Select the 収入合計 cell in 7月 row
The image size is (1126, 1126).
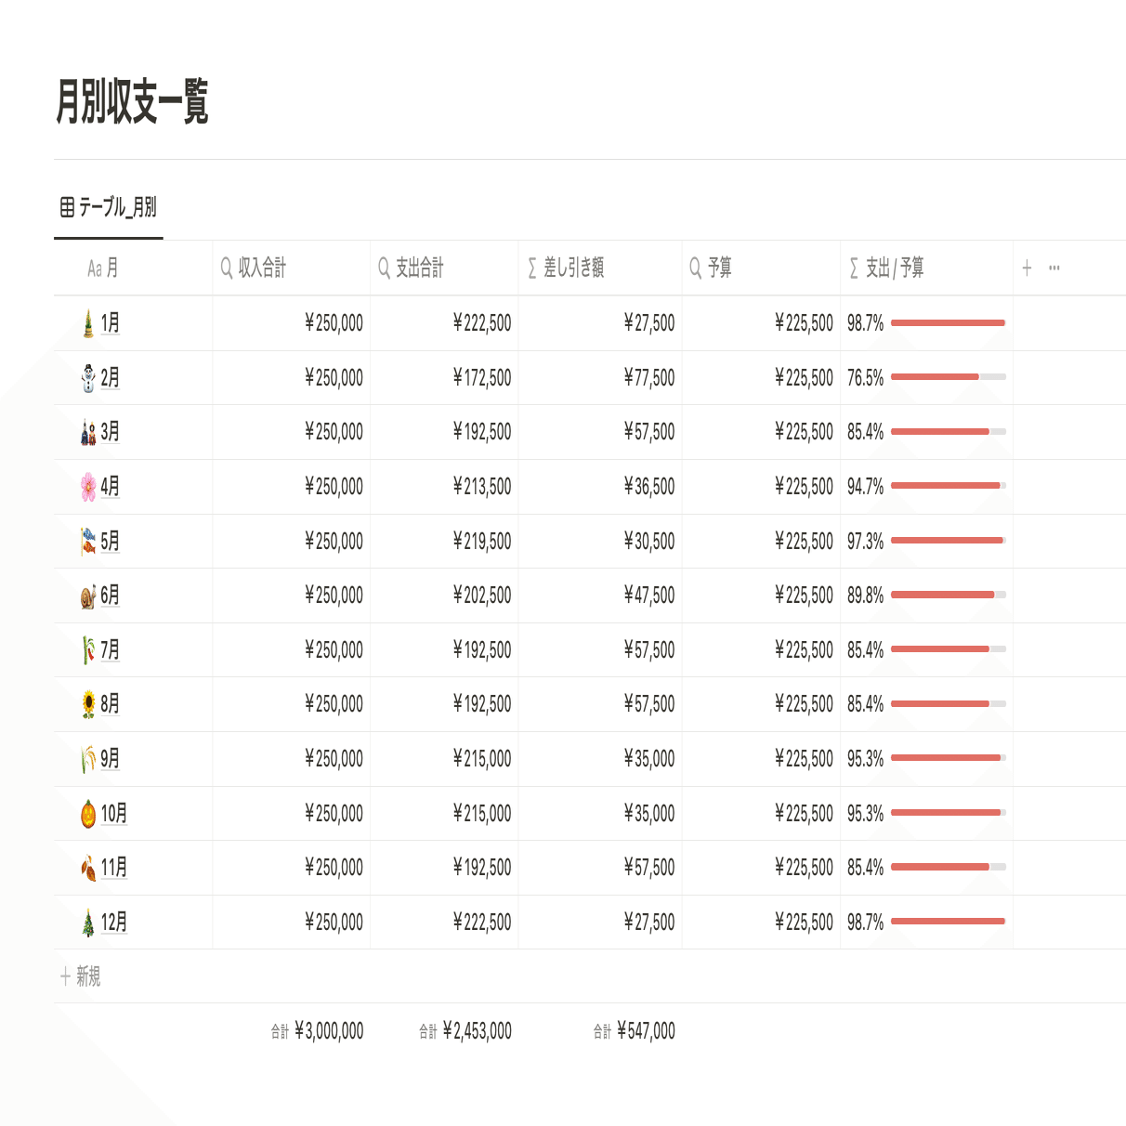coord(291,650)
